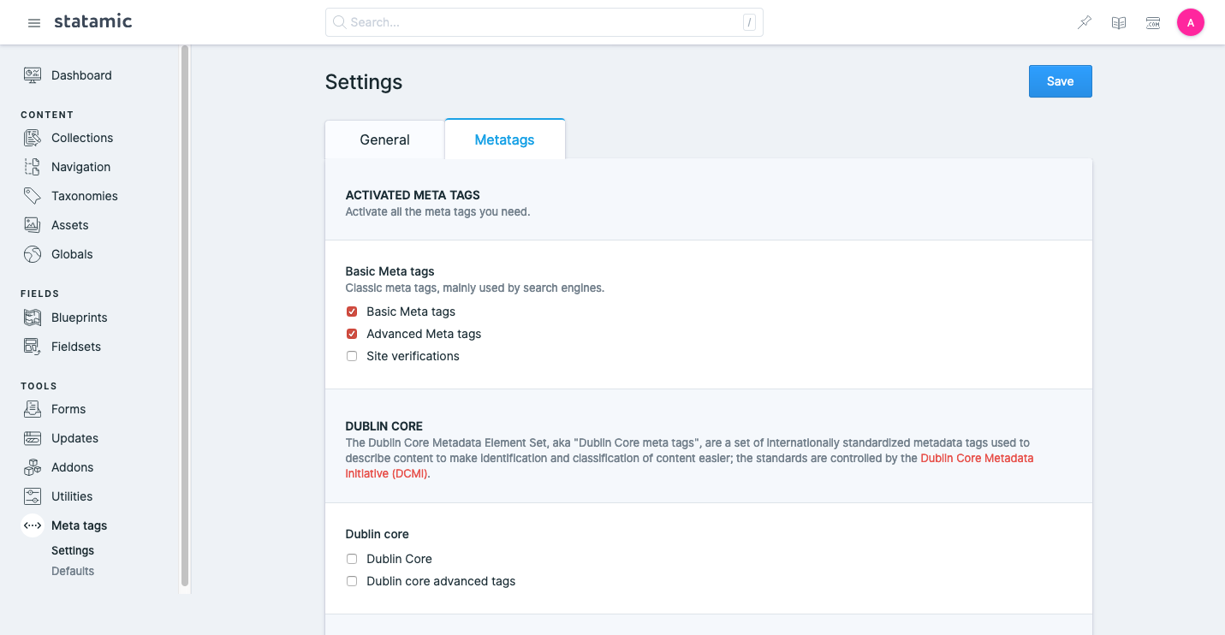Viewport: 1225px width, 635px height.
Task: Open Assets in the sidebar
Action: [70, 225]
